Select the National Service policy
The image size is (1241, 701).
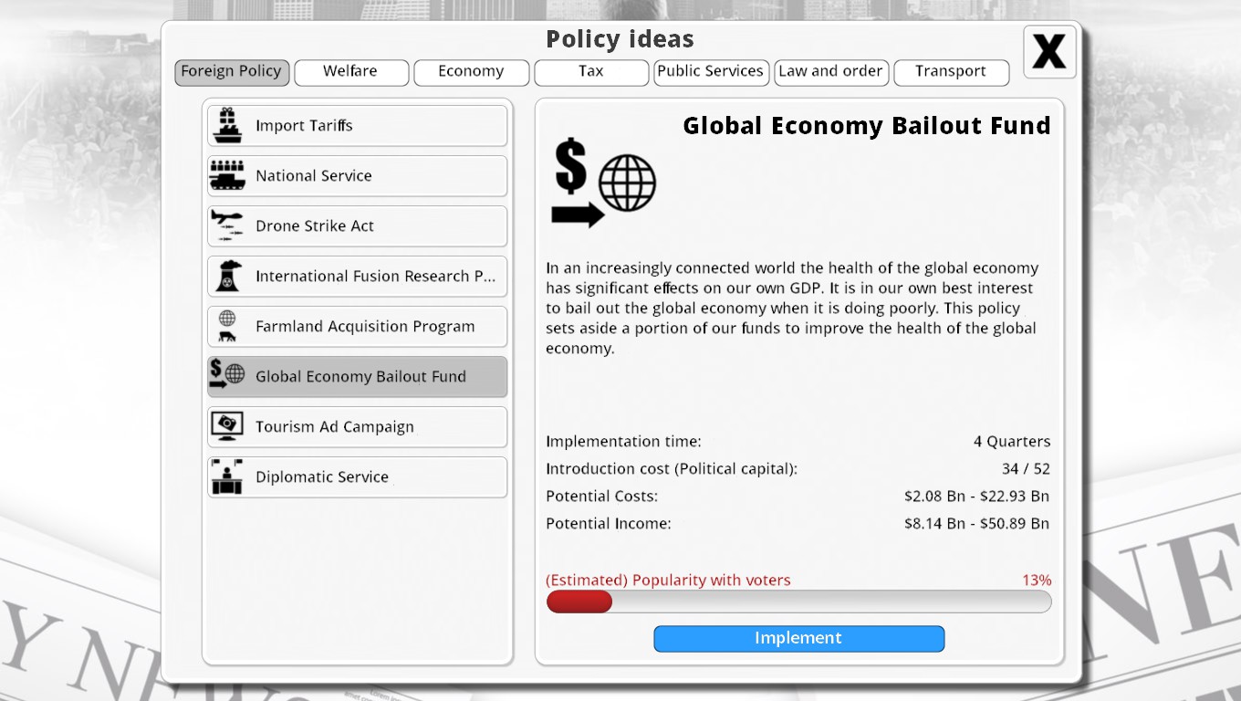coord(357,176)
